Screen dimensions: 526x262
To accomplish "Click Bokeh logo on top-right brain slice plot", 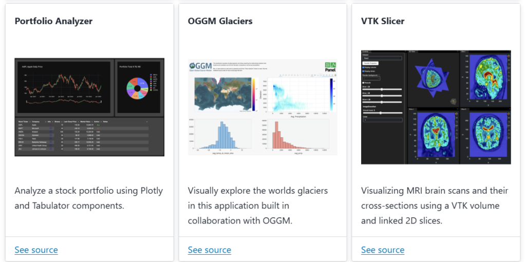I will tap(509, 57).
